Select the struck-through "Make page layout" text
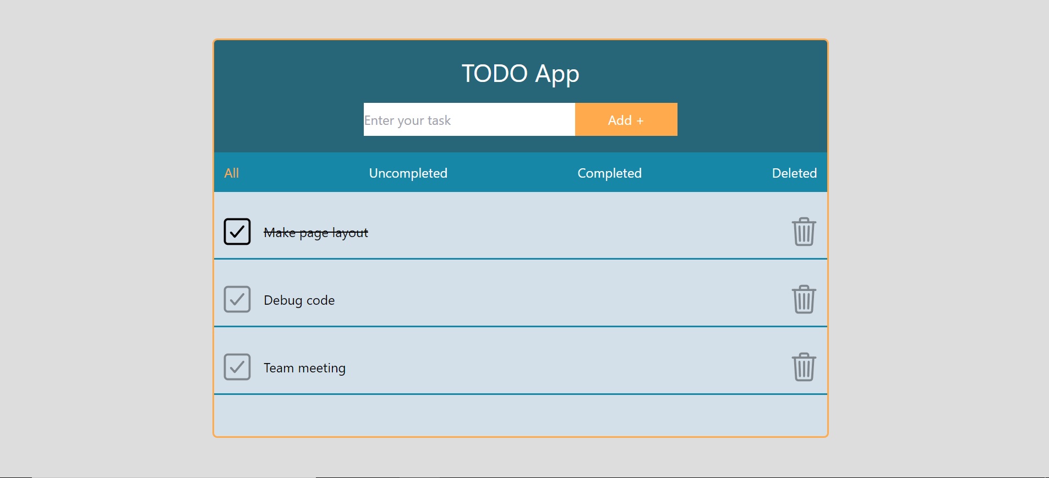The width and height of the screenshot is (1049, 478). [x=316, y=233]
